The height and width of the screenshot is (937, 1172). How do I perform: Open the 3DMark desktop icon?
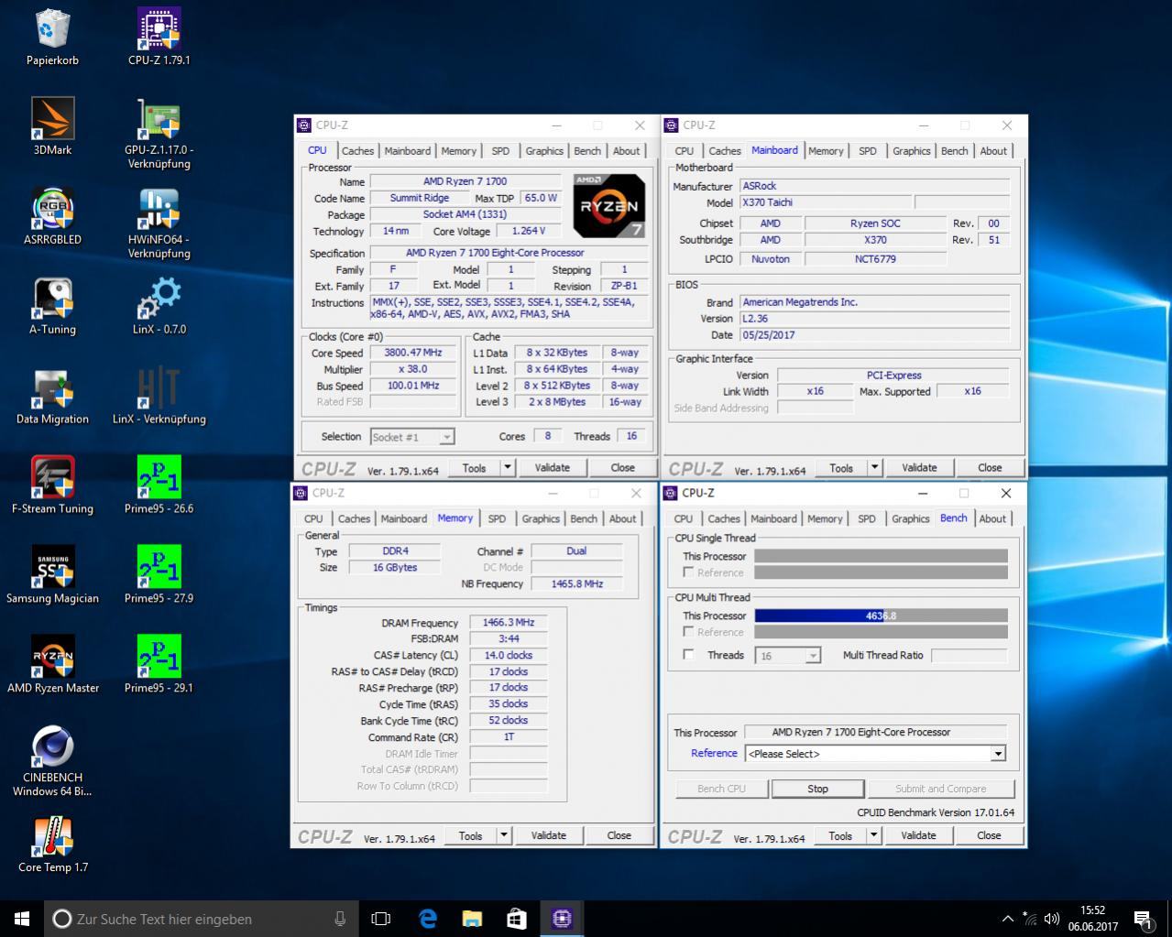pos(52,126)
